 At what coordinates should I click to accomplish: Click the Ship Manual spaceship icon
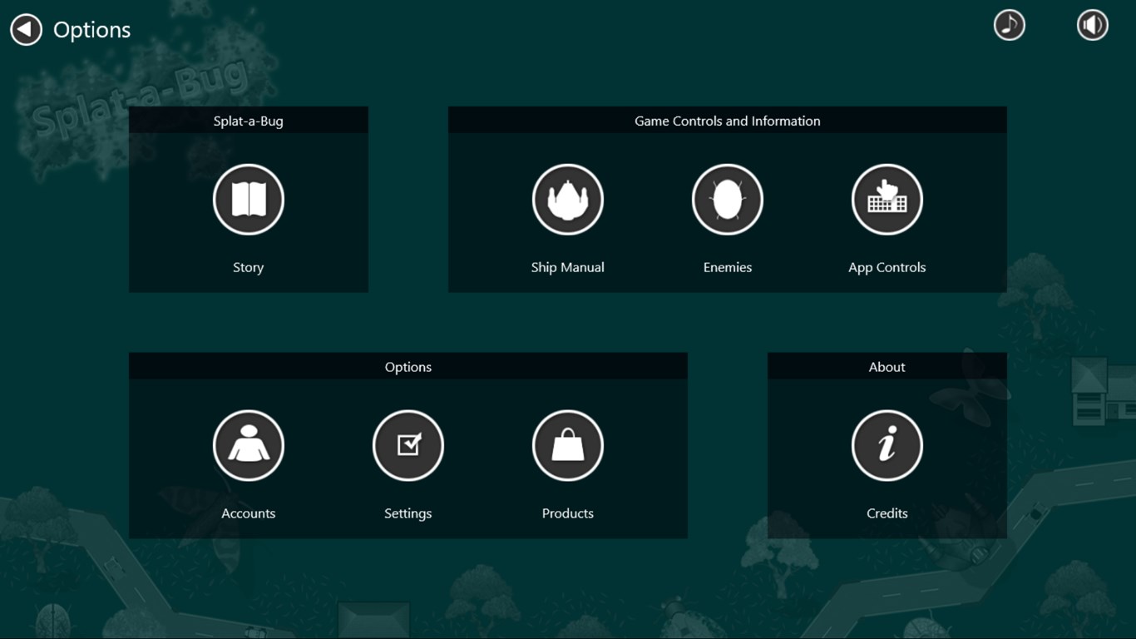click(x=568, y=200)
